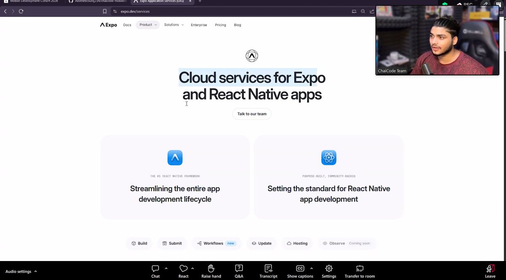Select the Submit service pill
Viewport: 506px width, 280px height.
[172, 243]
